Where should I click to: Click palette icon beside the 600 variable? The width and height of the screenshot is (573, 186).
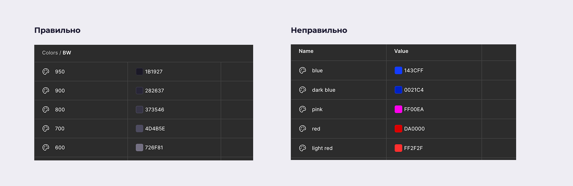46,148
